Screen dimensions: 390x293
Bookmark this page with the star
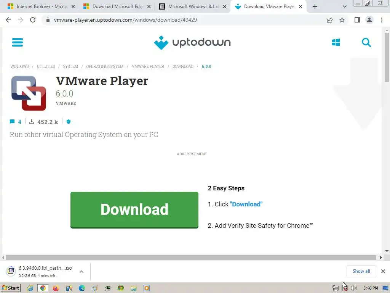click(342, 20)
